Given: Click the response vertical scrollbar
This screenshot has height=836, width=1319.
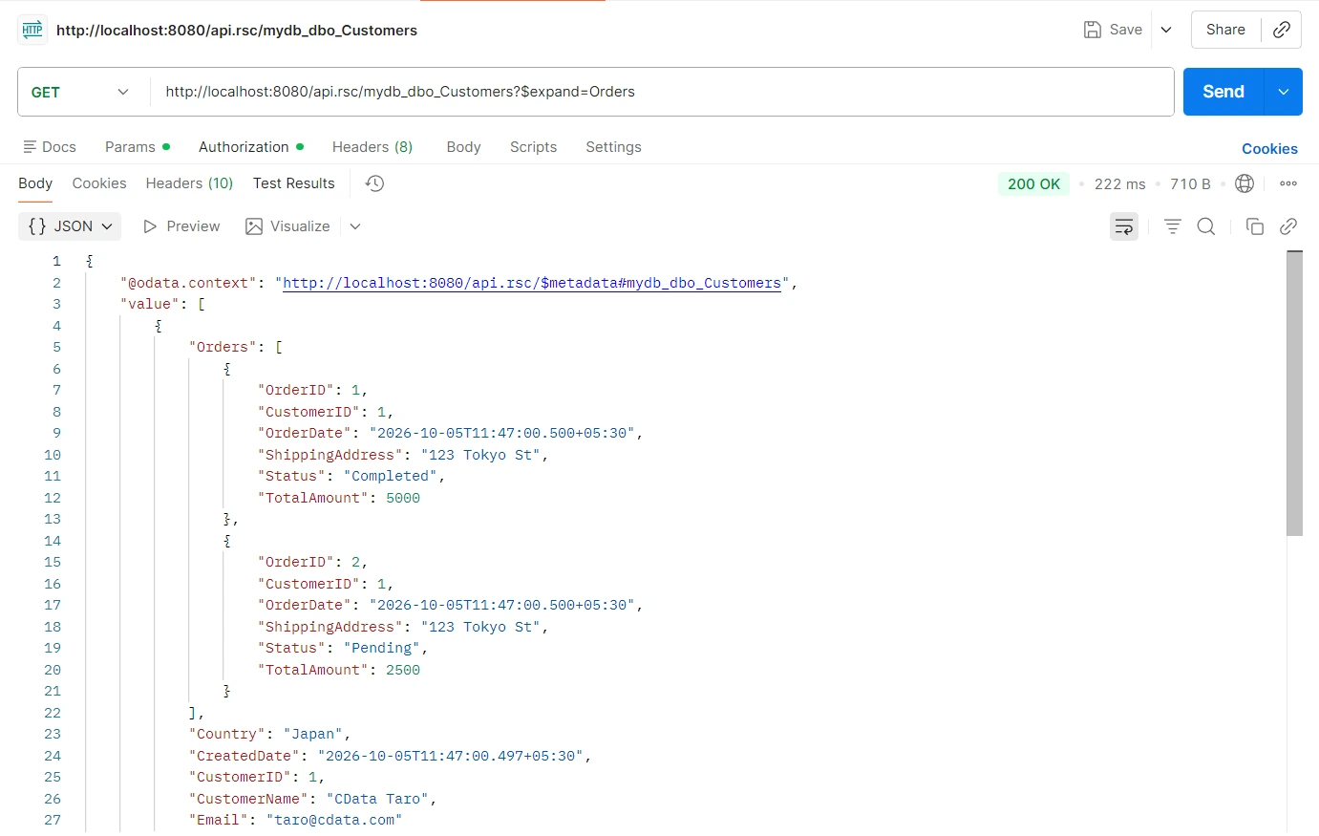Looking at the screenshot, I should (1294, 394).
